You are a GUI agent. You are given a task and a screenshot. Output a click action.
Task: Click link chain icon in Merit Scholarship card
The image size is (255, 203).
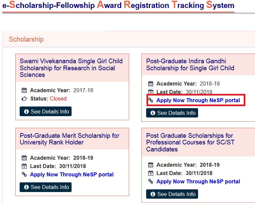[x=24, y=174]
